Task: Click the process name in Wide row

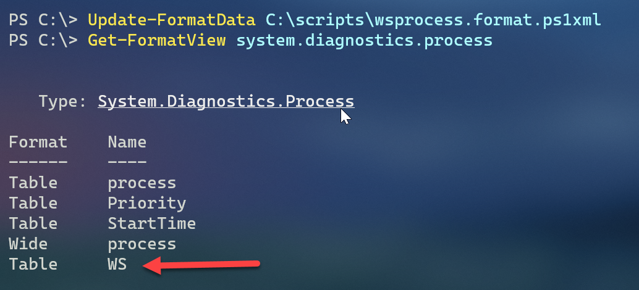Action: coord(142,244)
